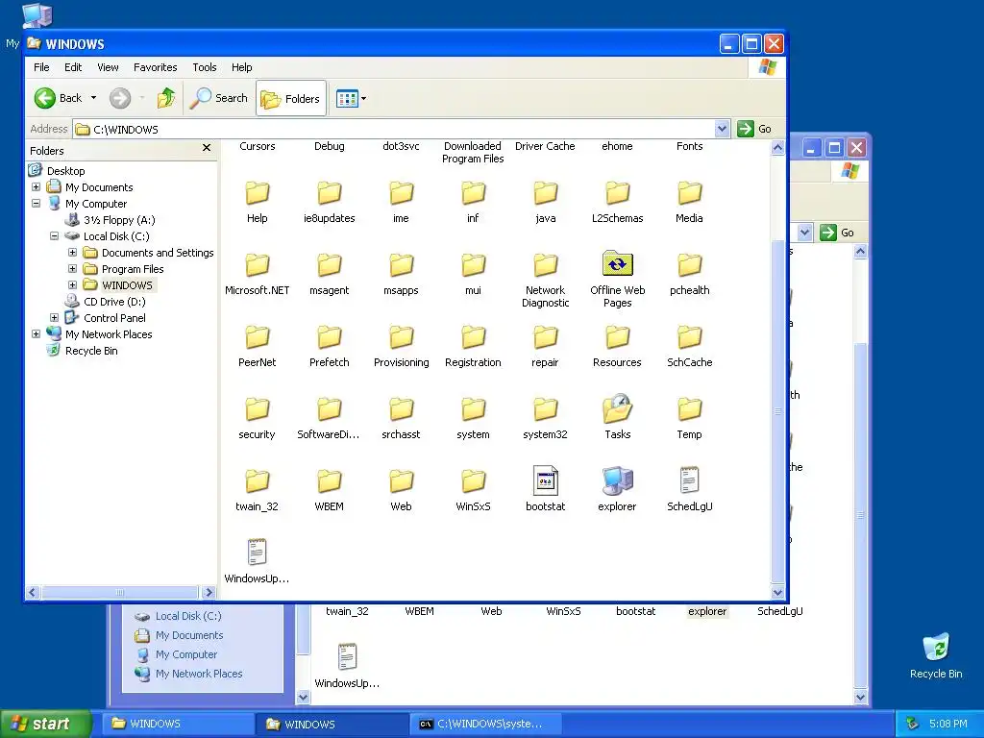Toggle the Folders pane button
Screen dimensions: 984x738
tap(290, 99)
